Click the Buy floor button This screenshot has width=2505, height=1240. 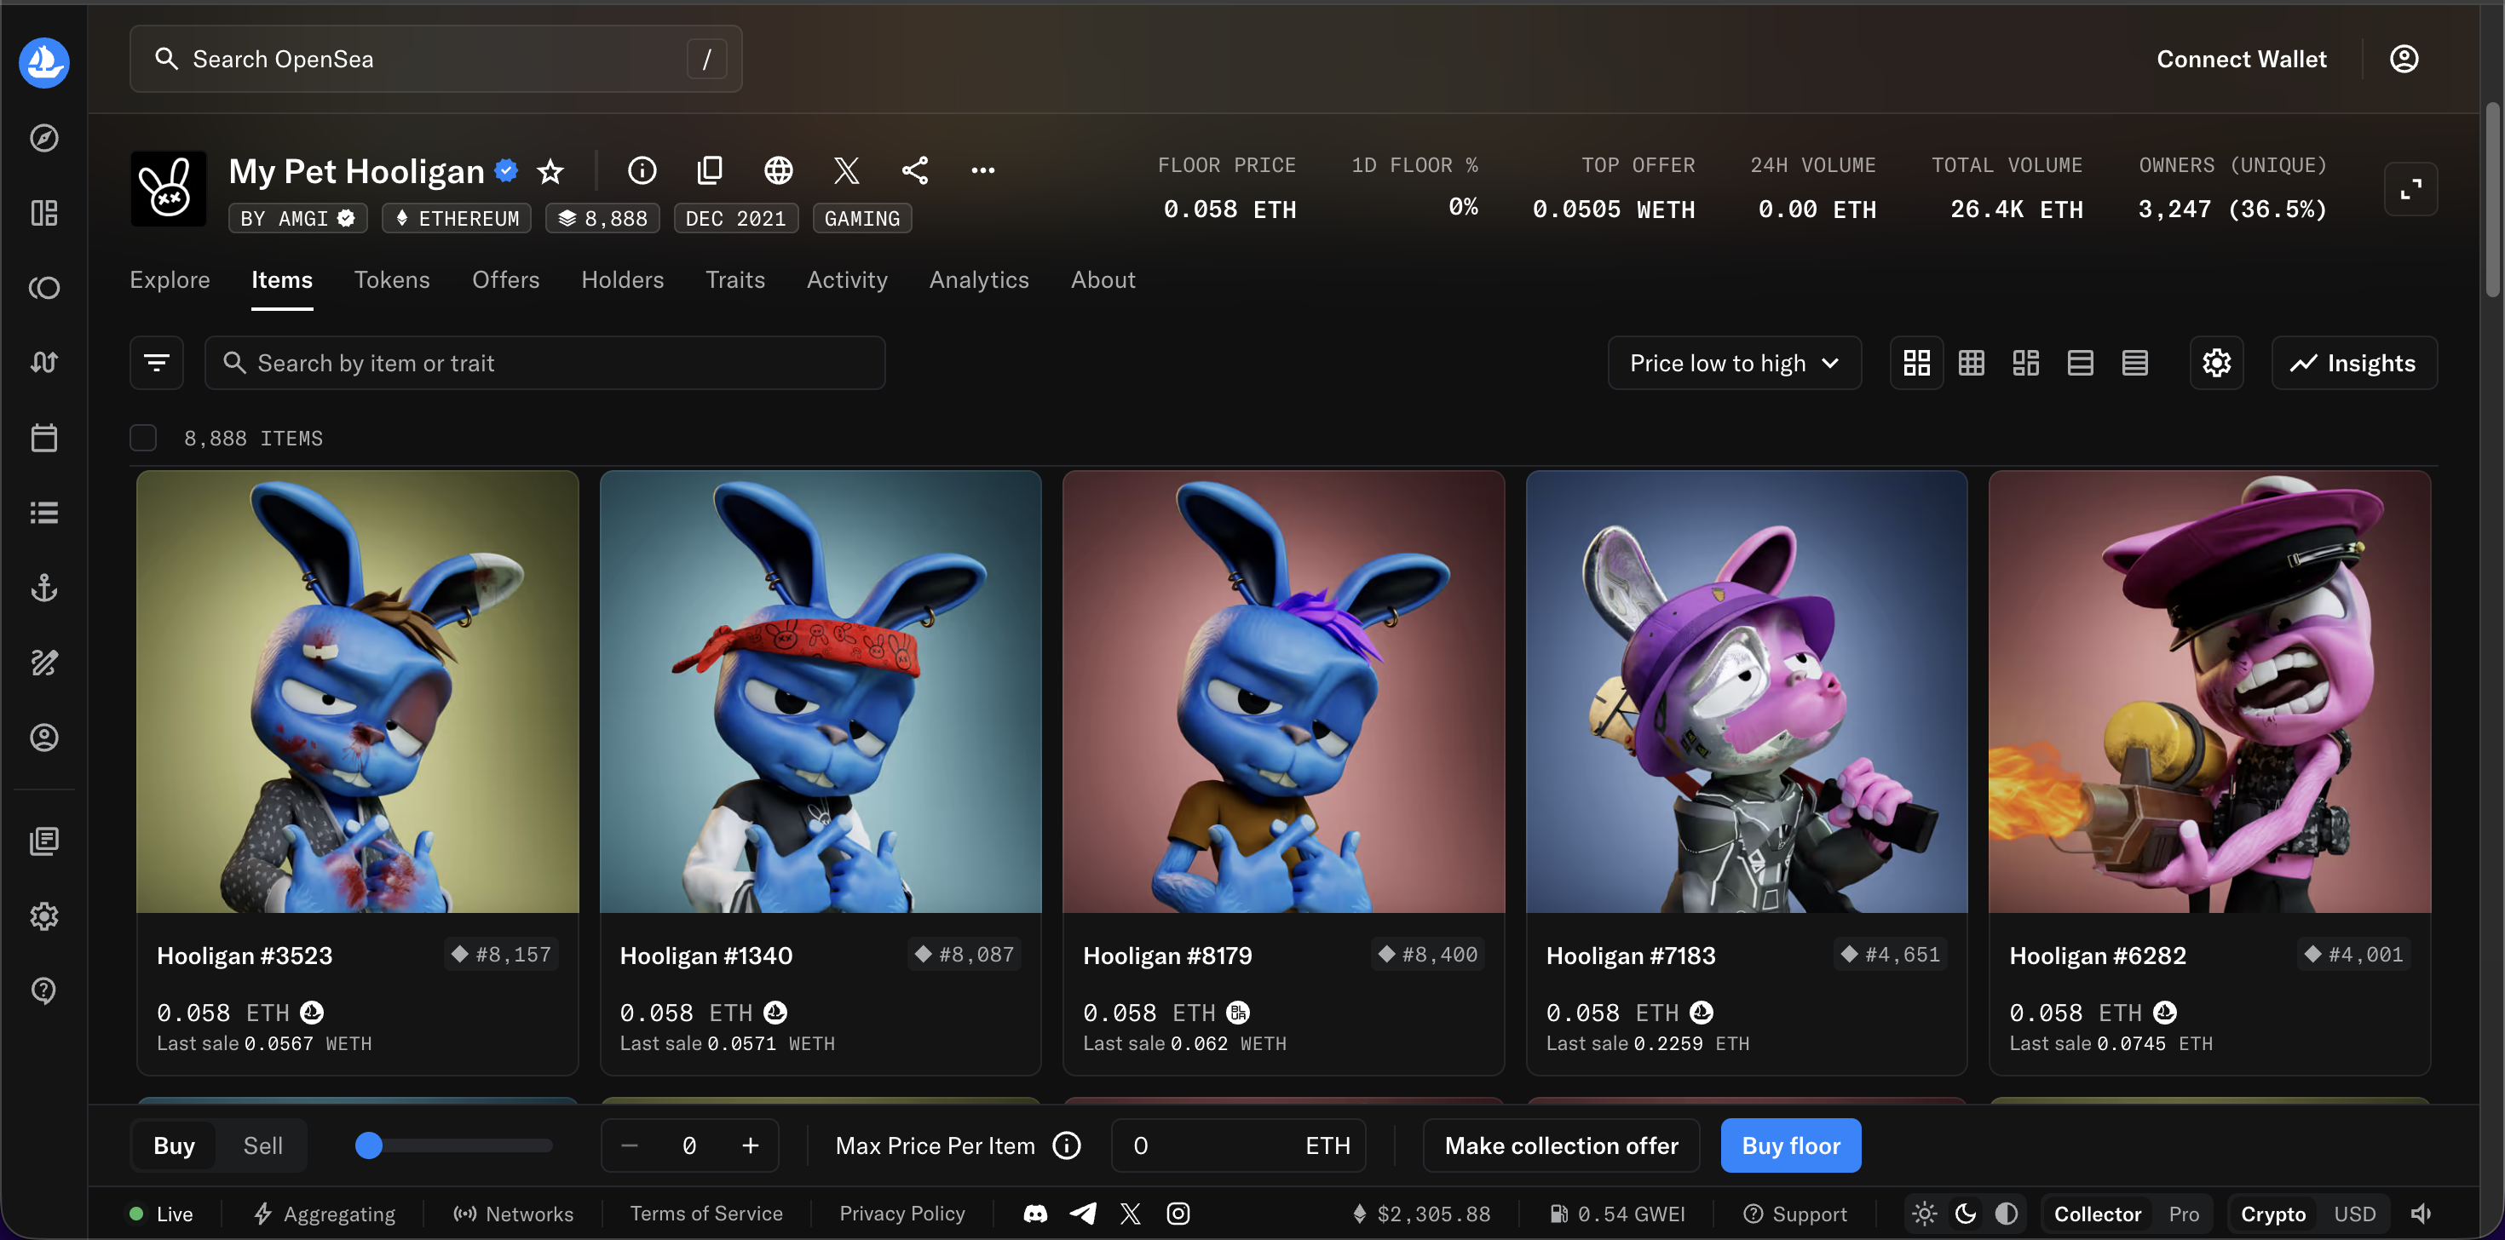tap(1790, 1145)
